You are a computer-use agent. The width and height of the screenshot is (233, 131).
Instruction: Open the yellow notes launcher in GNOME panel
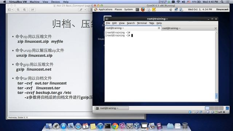154,9
